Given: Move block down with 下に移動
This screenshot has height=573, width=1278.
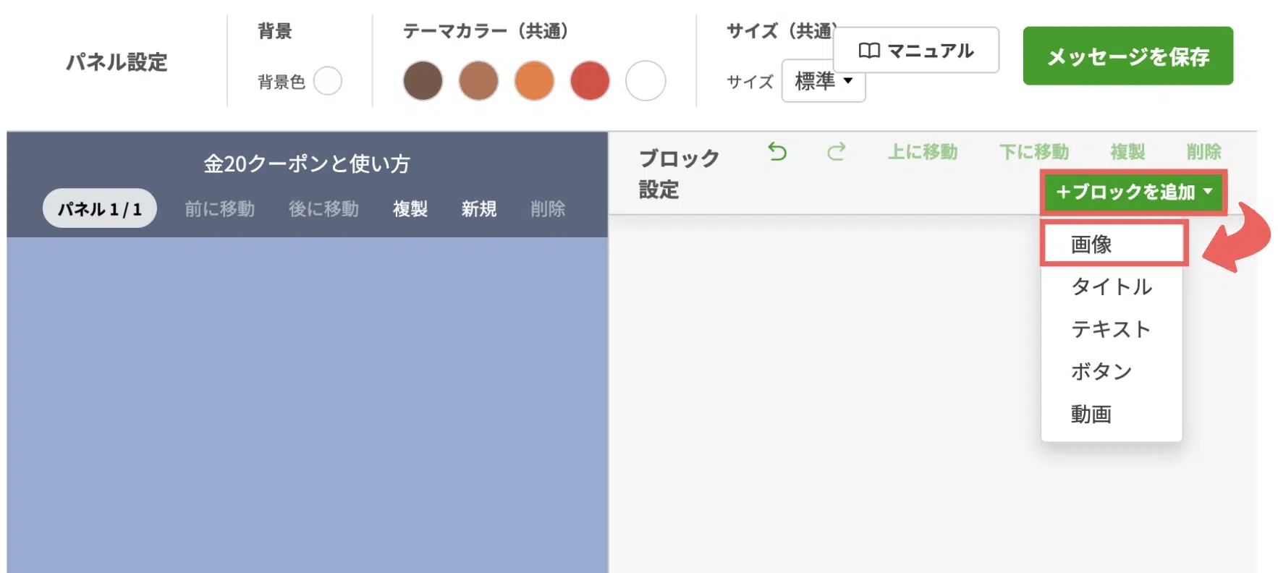Looking at the screenshot, I should (1034, 152).
